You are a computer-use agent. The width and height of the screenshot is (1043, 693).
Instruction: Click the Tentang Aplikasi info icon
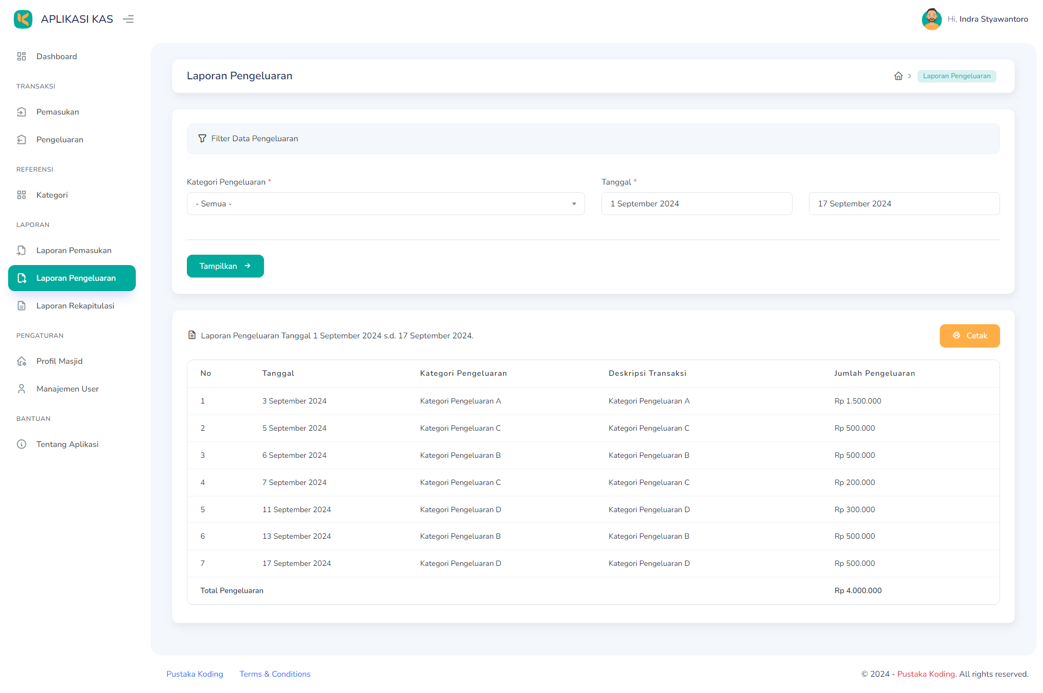[x=22, y=444]
